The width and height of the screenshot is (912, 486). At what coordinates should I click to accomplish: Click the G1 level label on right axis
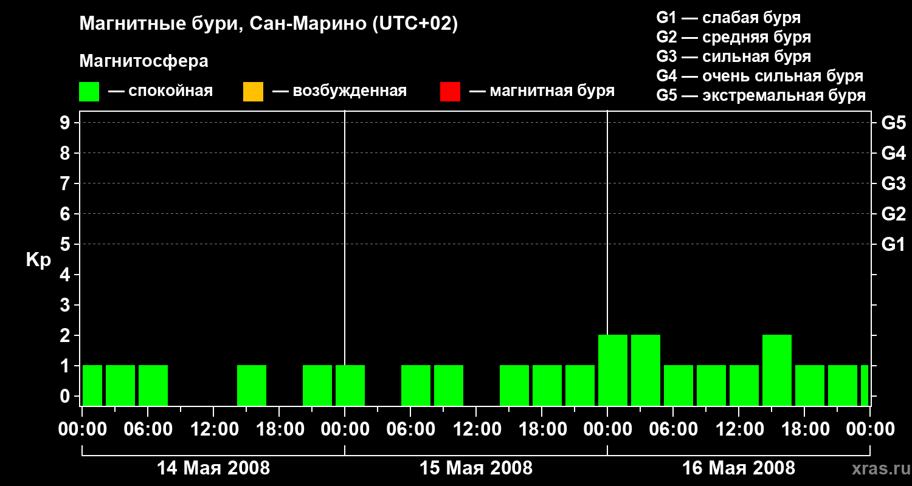pos(893,244)
